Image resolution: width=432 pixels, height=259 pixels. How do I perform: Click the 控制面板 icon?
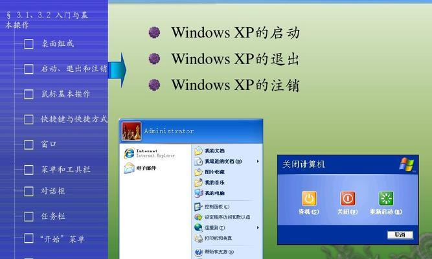pyautogui.click(x=198, y=207)
